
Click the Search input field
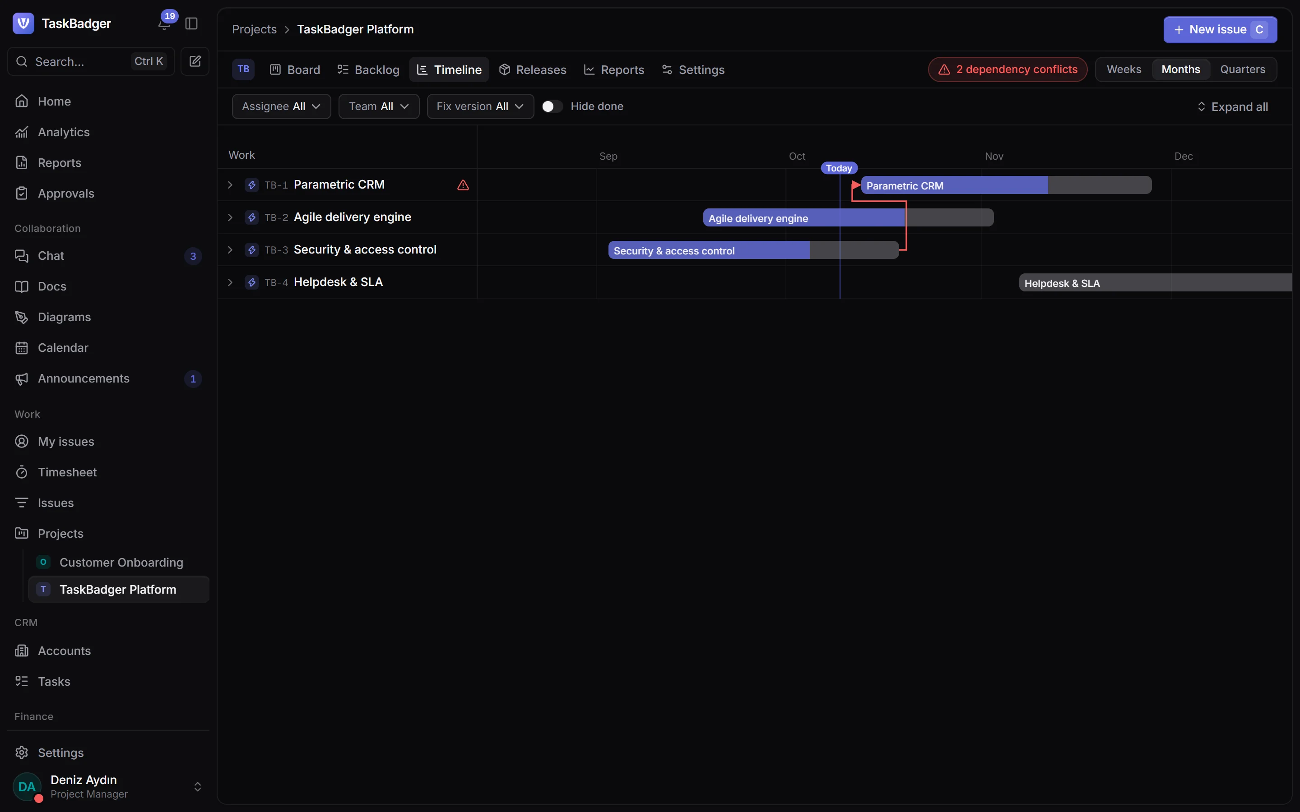click(x=91, y=61)
